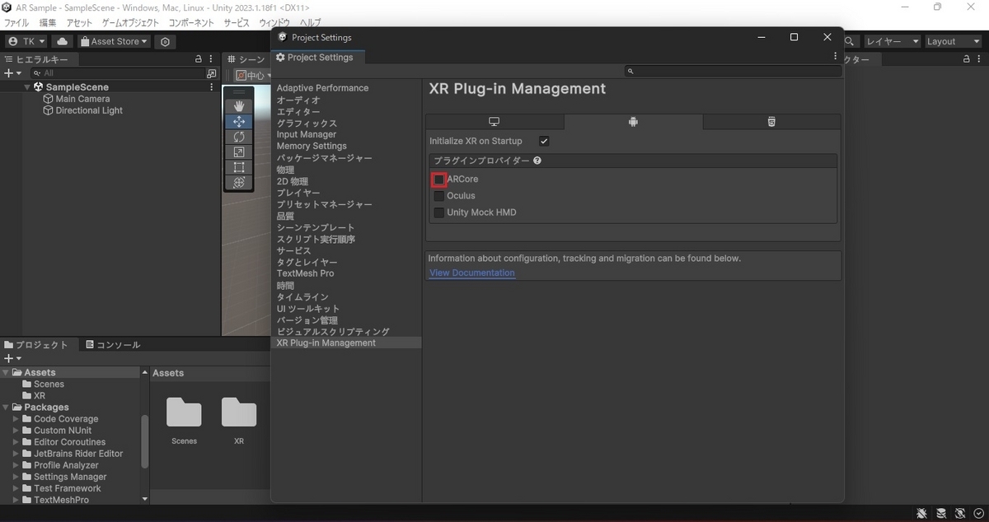Open the ゲームオブジェクト menu
The image size is (989, 522).
coord(129,23)
